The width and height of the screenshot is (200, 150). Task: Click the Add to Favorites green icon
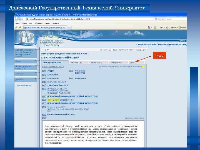[x=20, y=27]
